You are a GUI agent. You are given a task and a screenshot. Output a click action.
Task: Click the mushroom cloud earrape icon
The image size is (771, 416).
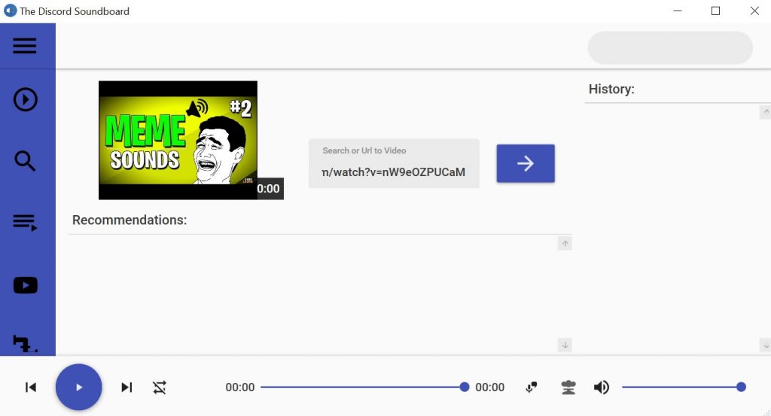coord(568,387)
